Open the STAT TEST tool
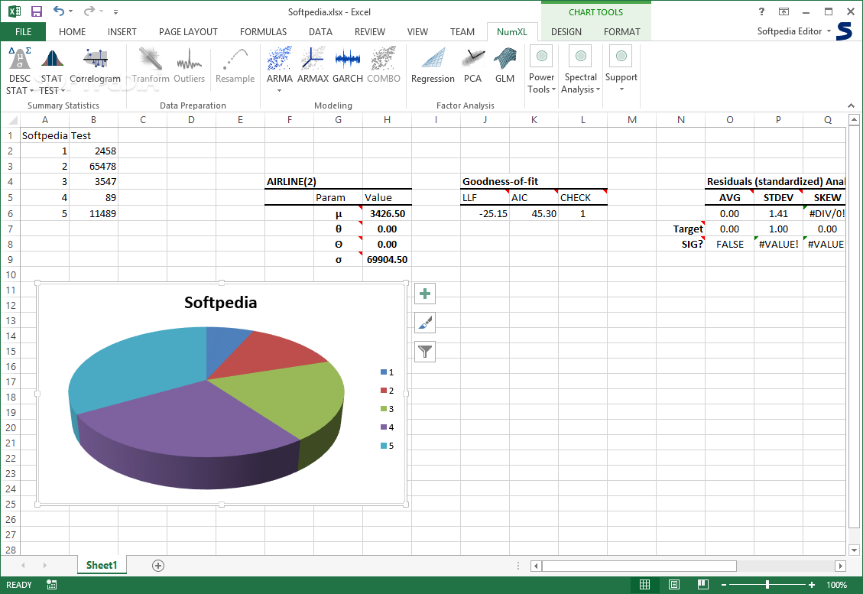The width and height of the screenshot is (863, 594). click(52, 71)
